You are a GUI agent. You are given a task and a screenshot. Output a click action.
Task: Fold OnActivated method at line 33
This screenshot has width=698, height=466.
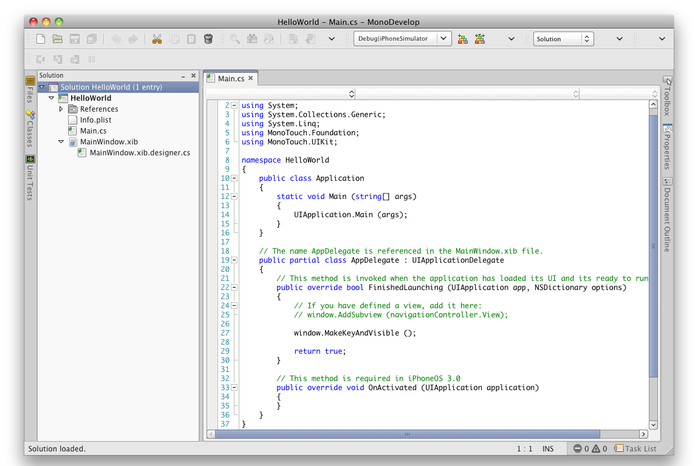point(234,388)
